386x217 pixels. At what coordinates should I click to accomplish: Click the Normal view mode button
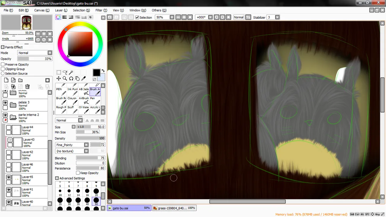[239, 17]
